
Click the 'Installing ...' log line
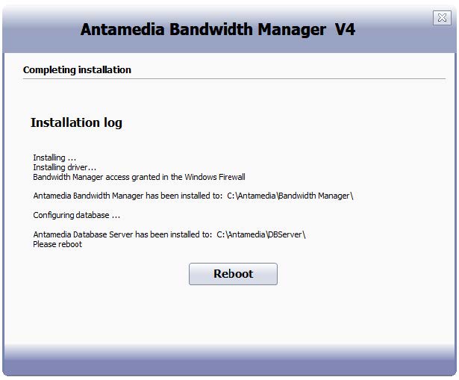pos(54,158)
